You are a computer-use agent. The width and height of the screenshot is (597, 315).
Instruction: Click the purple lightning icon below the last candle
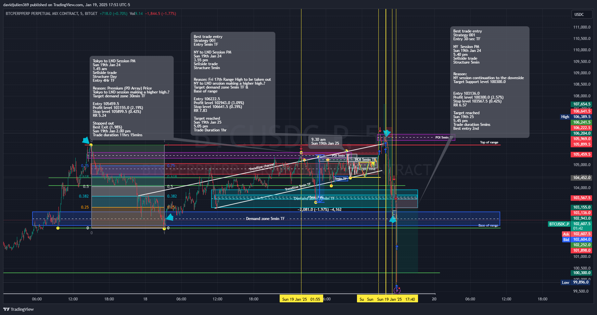(397, 290)
